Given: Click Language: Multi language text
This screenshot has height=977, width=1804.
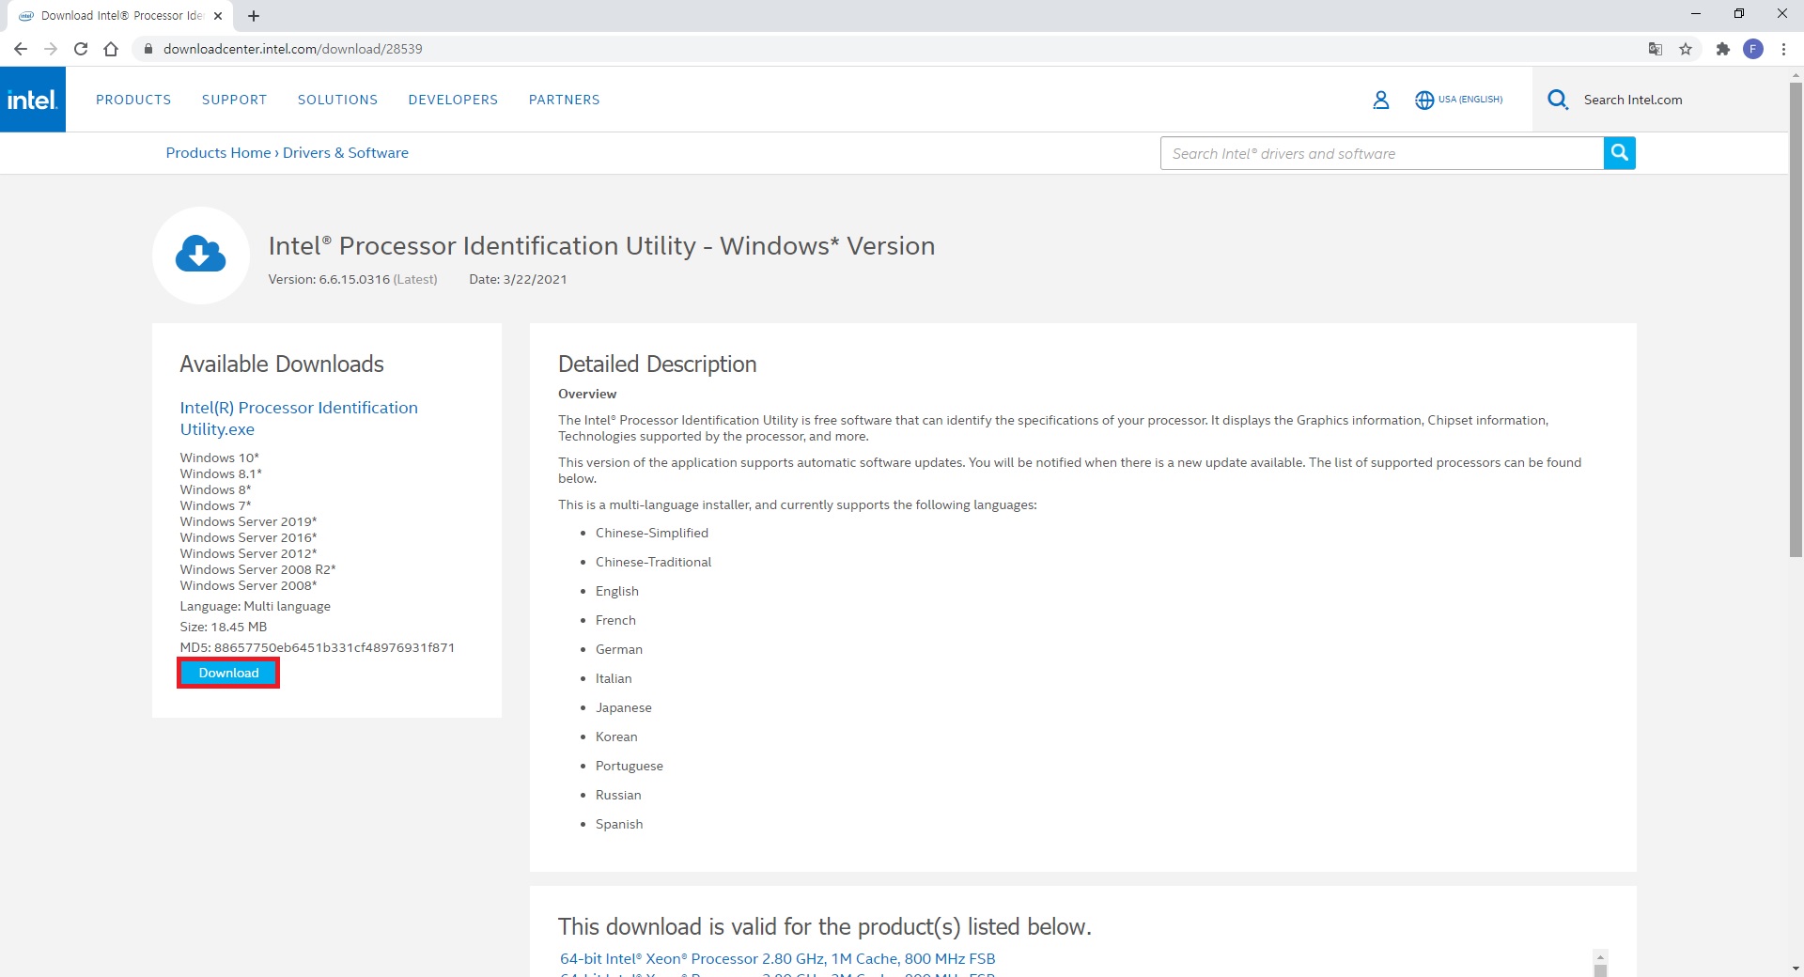Looking at the screenshot, I should [256, 606].
